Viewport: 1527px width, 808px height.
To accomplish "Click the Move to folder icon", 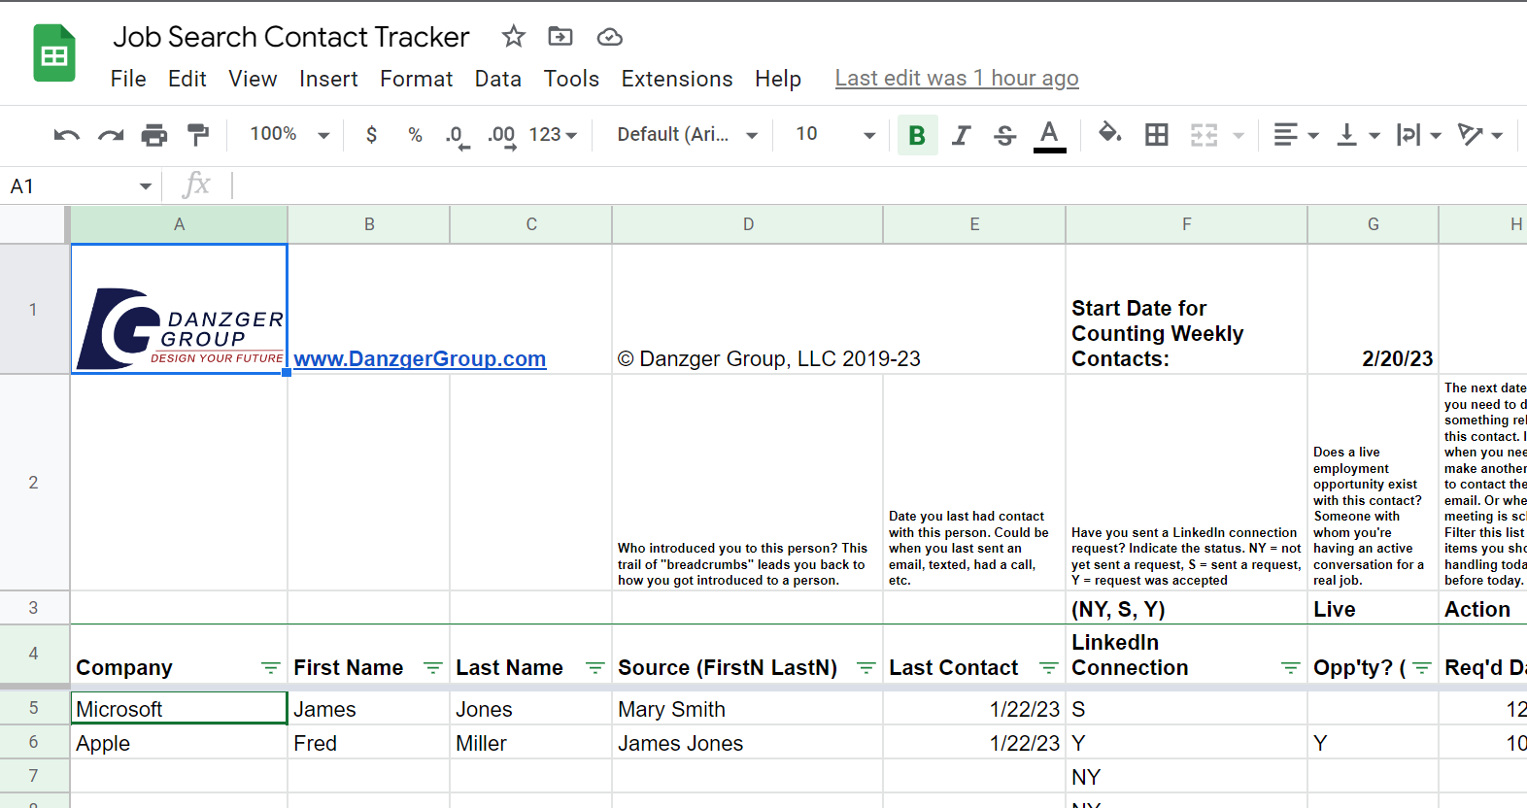I will pos(560,37).
